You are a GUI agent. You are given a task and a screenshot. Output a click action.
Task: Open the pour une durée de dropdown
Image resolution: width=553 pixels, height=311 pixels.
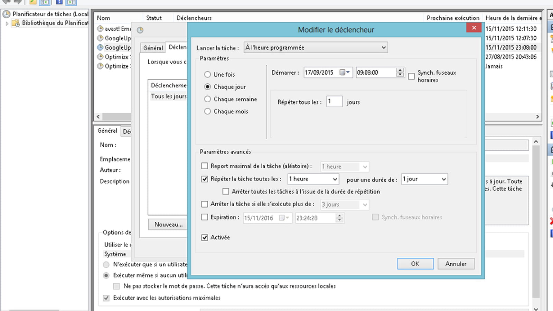(424, 179)
